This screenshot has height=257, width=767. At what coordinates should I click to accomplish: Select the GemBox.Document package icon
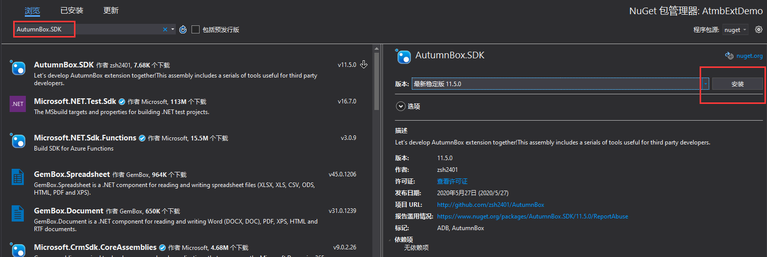click(x=18, y=213)
